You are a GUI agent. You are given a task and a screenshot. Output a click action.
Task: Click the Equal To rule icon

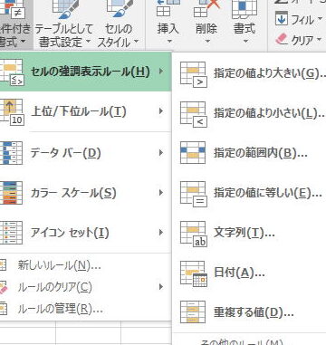(194, 194)
